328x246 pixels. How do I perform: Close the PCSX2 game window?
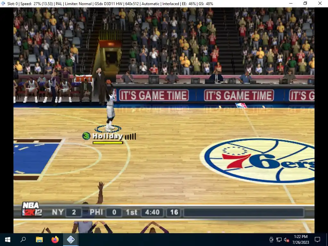click(x=320, y=4)
